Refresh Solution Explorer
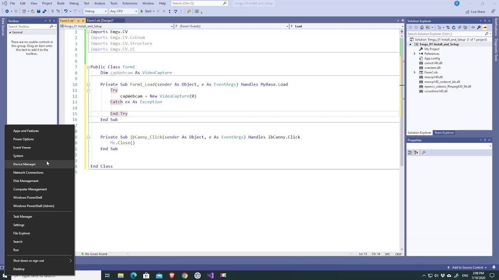This screenshot has height=280, width=499. tap(454, 28)
